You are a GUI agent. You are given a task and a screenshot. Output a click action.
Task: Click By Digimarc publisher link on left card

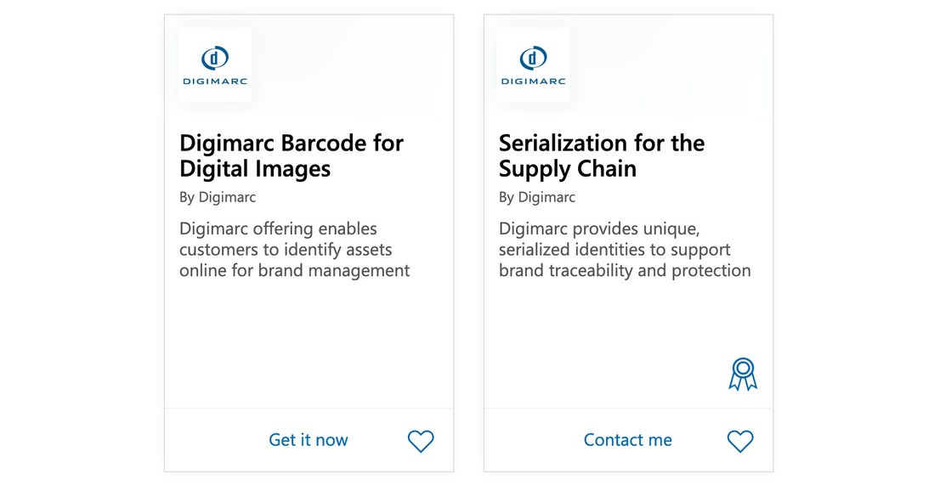[217, 197]
